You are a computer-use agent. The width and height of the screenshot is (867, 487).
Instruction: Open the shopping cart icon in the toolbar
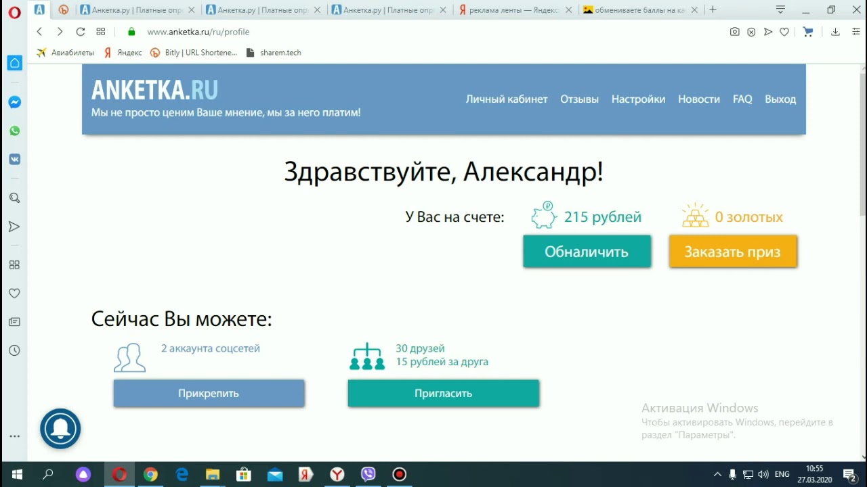pyautogui.click(x=807, y=32)
